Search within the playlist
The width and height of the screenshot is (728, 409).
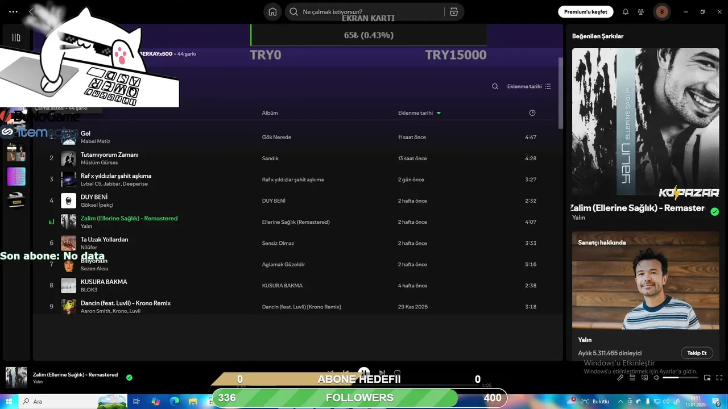495,86
